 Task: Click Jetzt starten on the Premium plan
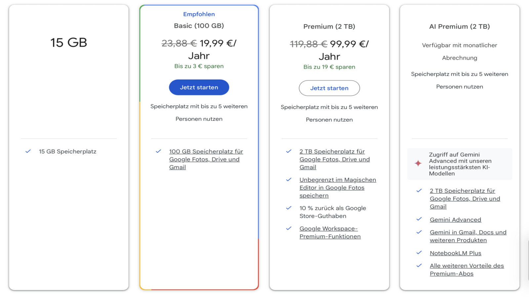[329, 88]
